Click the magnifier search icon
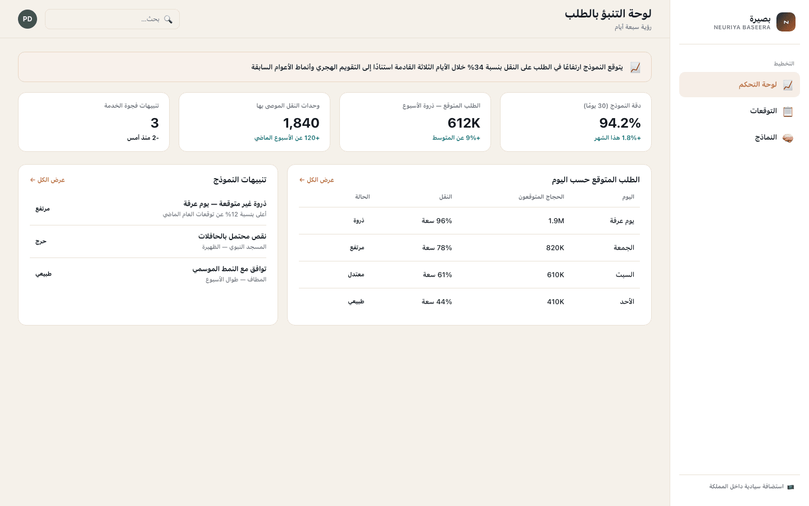This screenshot has height=506, width=809. tap(168, 19)
